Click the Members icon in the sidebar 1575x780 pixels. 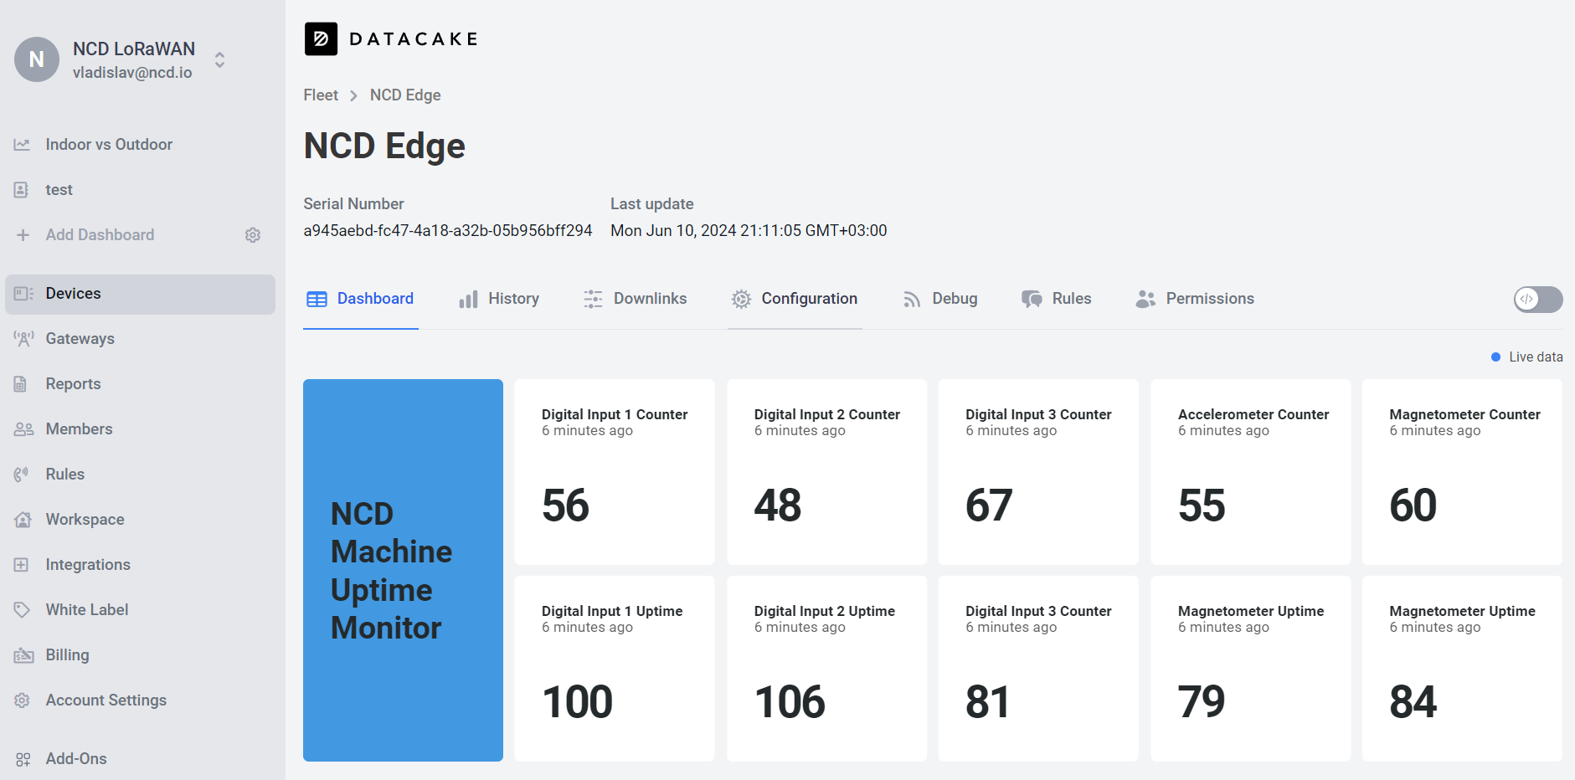point(23,428)
